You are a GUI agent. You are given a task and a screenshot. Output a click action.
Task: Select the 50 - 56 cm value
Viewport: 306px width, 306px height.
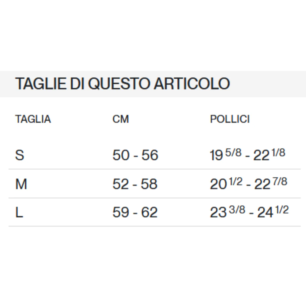135,155
